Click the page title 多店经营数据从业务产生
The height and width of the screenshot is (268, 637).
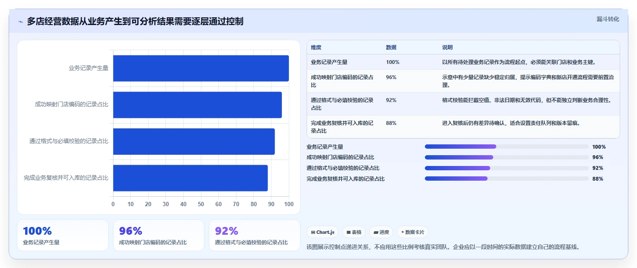(x=135, y=21)
